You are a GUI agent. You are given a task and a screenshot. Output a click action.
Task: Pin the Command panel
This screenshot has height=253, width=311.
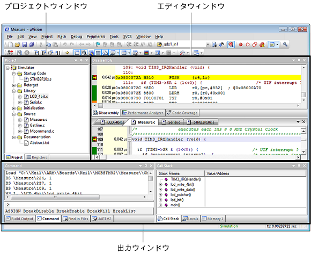pos(146,165)
